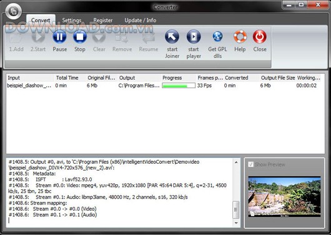Sort by the Input column header
This screenshot has height=235, width=331.
pyautogui.click(x=30, y=77)
